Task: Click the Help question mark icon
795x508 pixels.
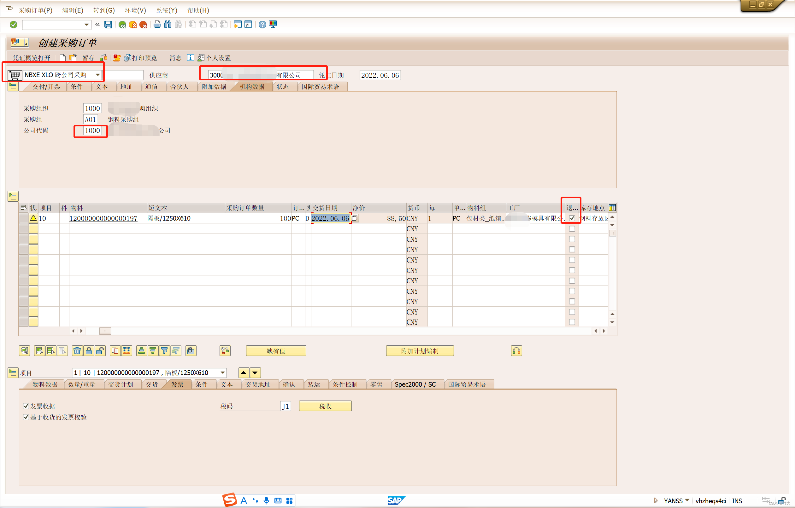Action: pos(262,25)
